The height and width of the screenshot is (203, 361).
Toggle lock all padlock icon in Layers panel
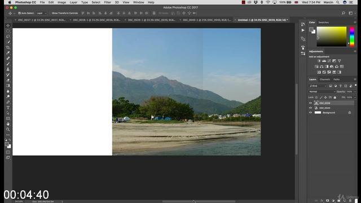coord(335,98)
